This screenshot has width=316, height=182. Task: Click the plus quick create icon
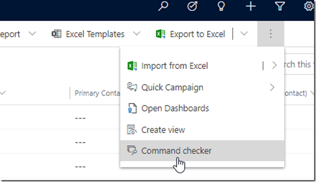pyautogui.click(x=251, y=6)
